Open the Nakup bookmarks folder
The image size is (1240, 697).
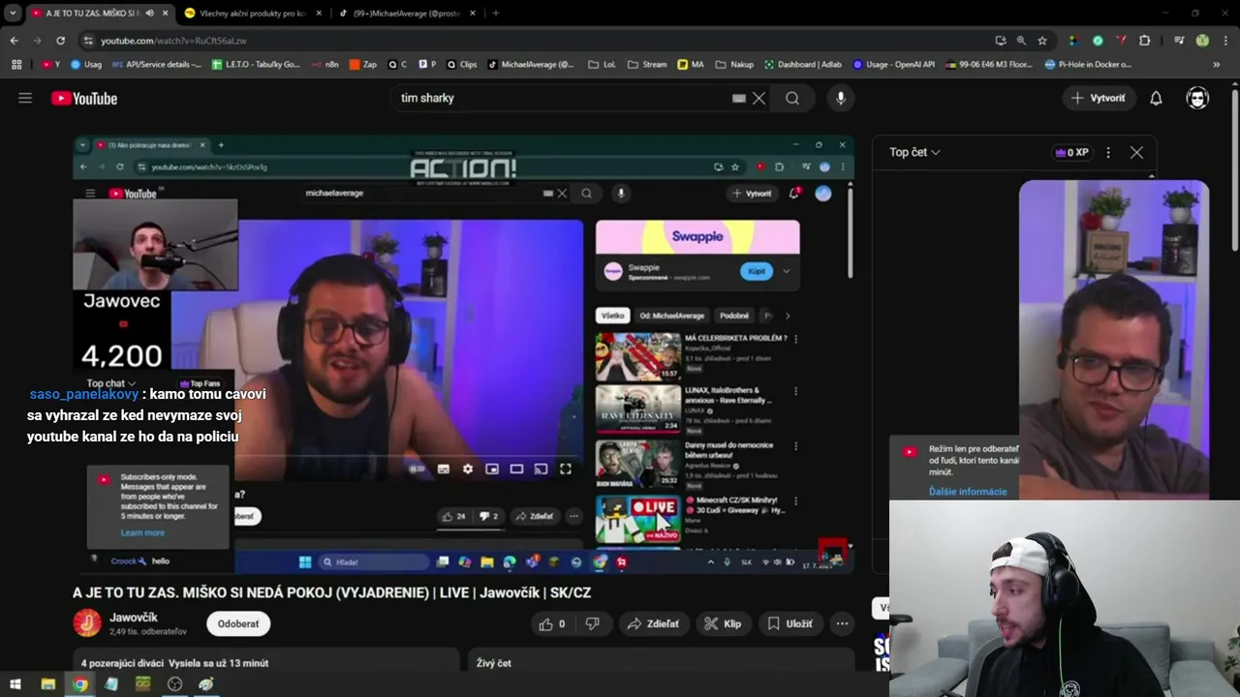click(734, 64)
